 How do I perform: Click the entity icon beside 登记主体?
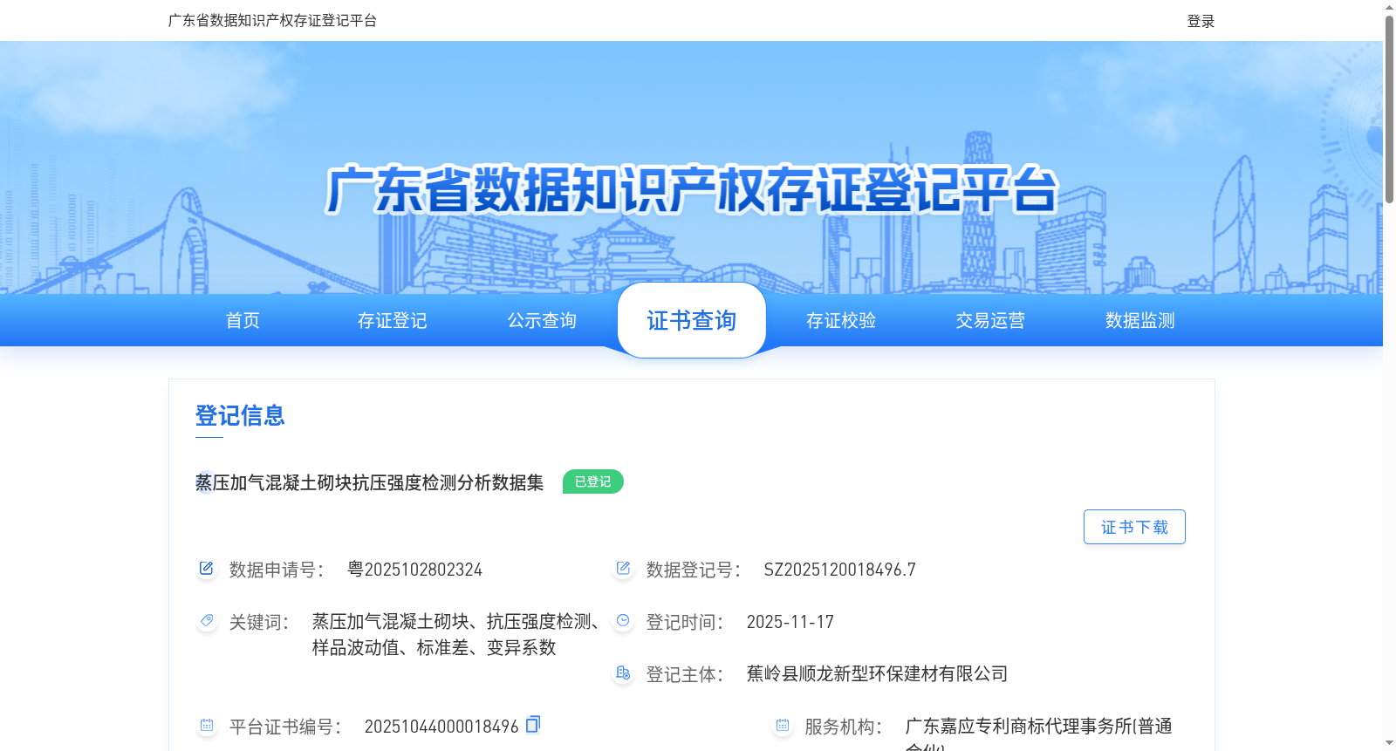623,672
